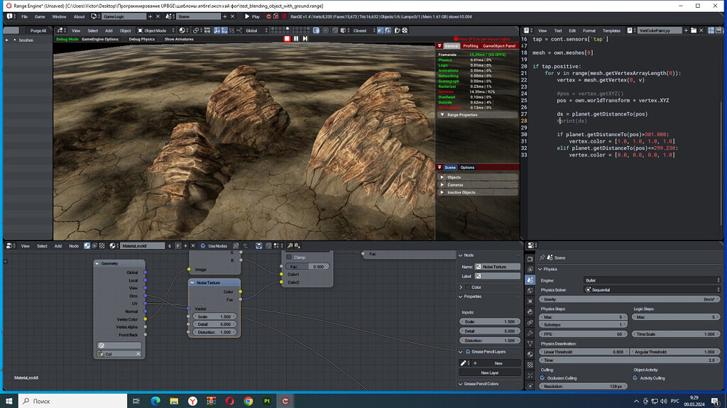Viewport: 727px width, 408px height.
Task: Click the Material_rock8 name field
Action: 142,246
